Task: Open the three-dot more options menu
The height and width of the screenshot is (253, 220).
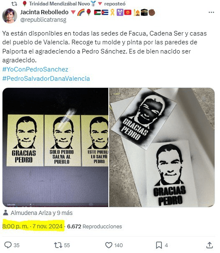Action: 211,12
